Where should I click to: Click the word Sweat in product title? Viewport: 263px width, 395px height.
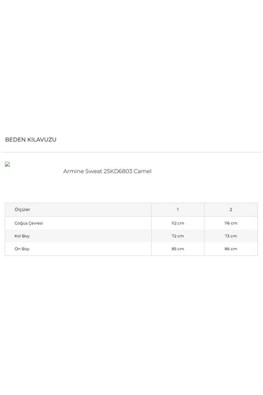click(x=94, y=171)
